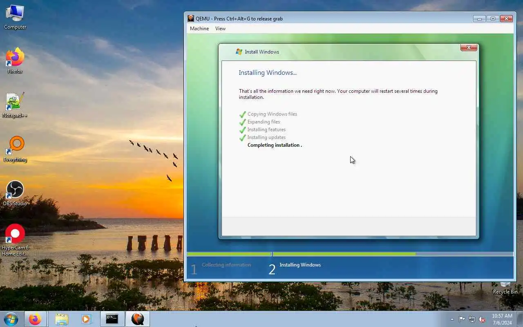Open the OBS Studio desktop shortcut

pyautogui.click(x=15, y=193)
